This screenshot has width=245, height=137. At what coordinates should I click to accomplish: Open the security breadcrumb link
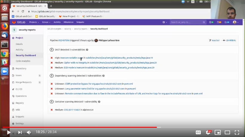pos(68,29)
